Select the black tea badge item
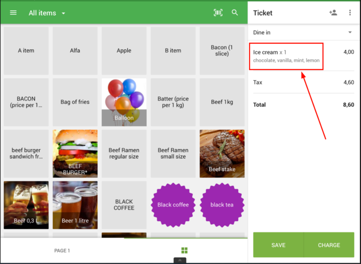The height and width of the screenshot is (264, 361). pos(222,205)
